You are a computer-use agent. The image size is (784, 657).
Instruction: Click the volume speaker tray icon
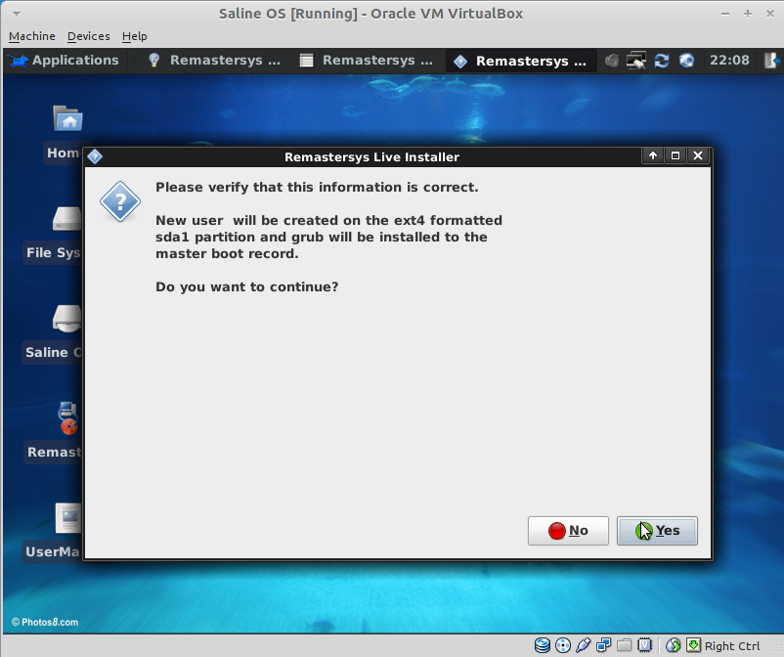tap(611, 61)
